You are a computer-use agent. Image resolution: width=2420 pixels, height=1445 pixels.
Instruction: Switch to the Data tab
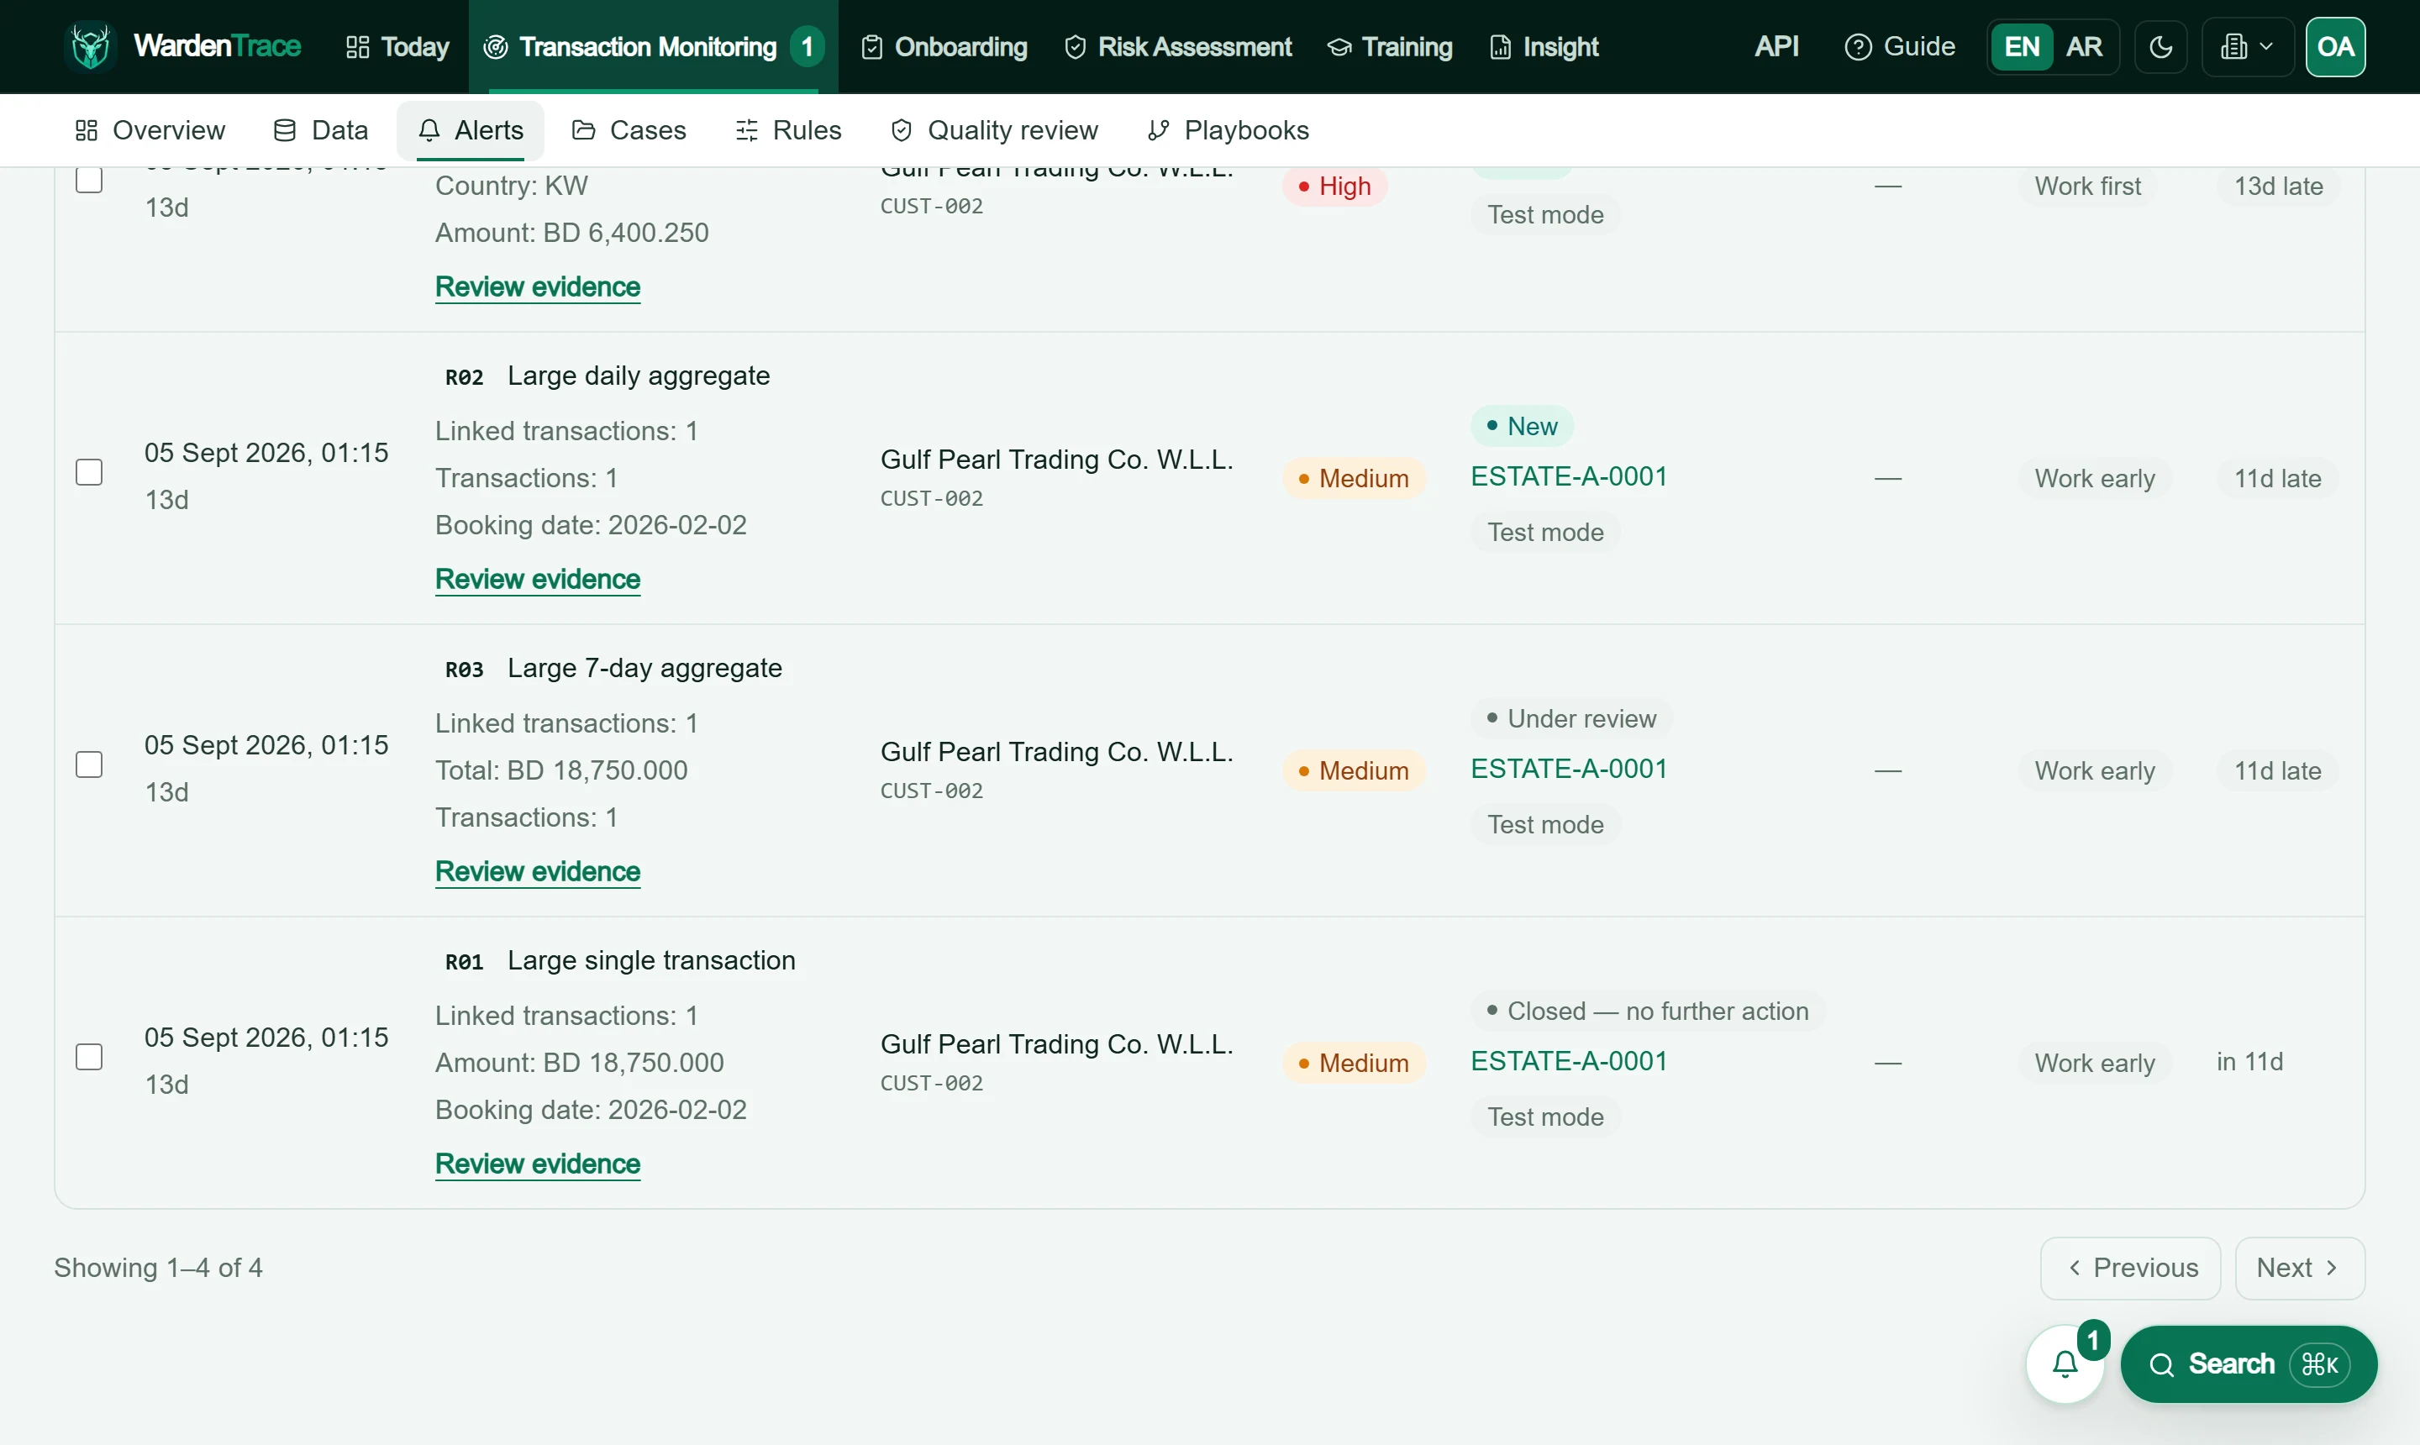pyautogui.click(x=320, y=130)
